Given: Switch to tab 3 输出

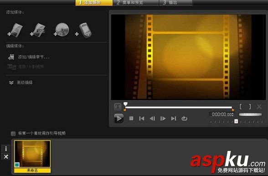Looking at the screenshot, I should coord(176,3).
